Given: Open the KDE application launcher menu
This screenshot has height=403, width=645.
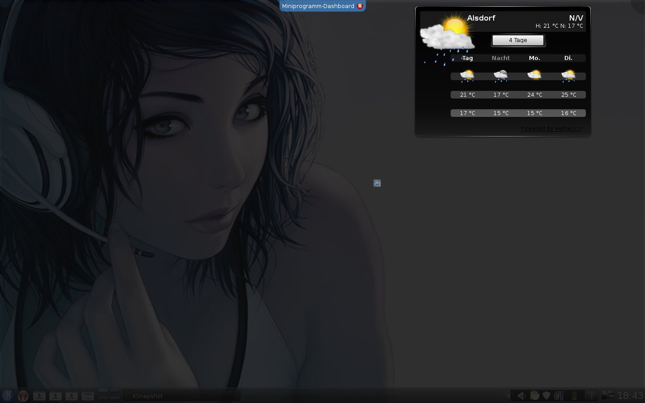Looking at the screenshot, I should [7, 396].
